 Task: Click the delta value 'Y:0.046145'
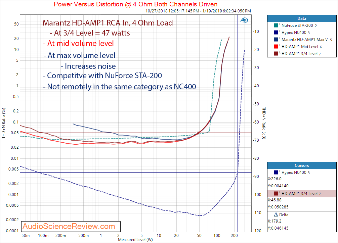[278, 228]
